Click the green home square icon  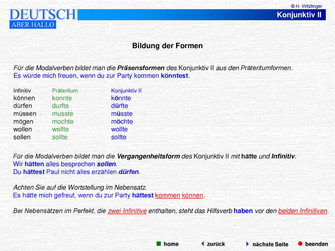point(159,244)
